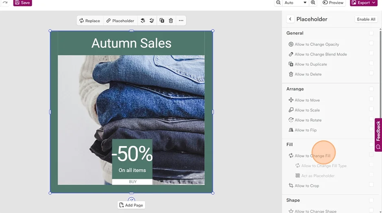Enable Allow to Delete checkbox
The width and height of the screenshot is (382, 213).
371,73
